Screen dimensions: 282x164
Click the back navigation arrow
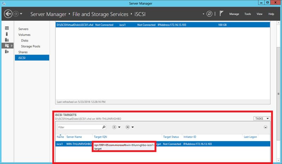pyautogui.click(x=8, y=14)
